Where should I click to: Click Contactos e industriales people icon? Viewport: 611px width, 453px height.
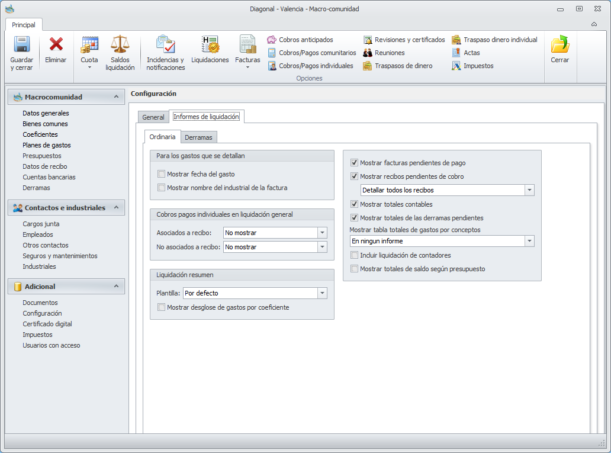pyautogui.click(x=18, y=208)
